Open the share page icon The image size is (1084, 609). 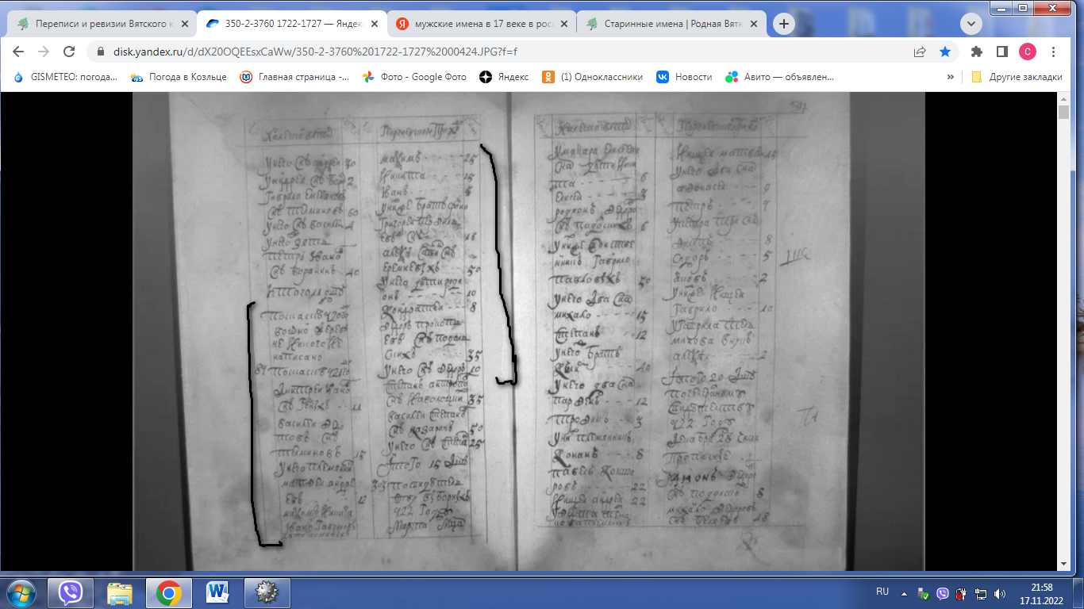(x=920, y=52)
